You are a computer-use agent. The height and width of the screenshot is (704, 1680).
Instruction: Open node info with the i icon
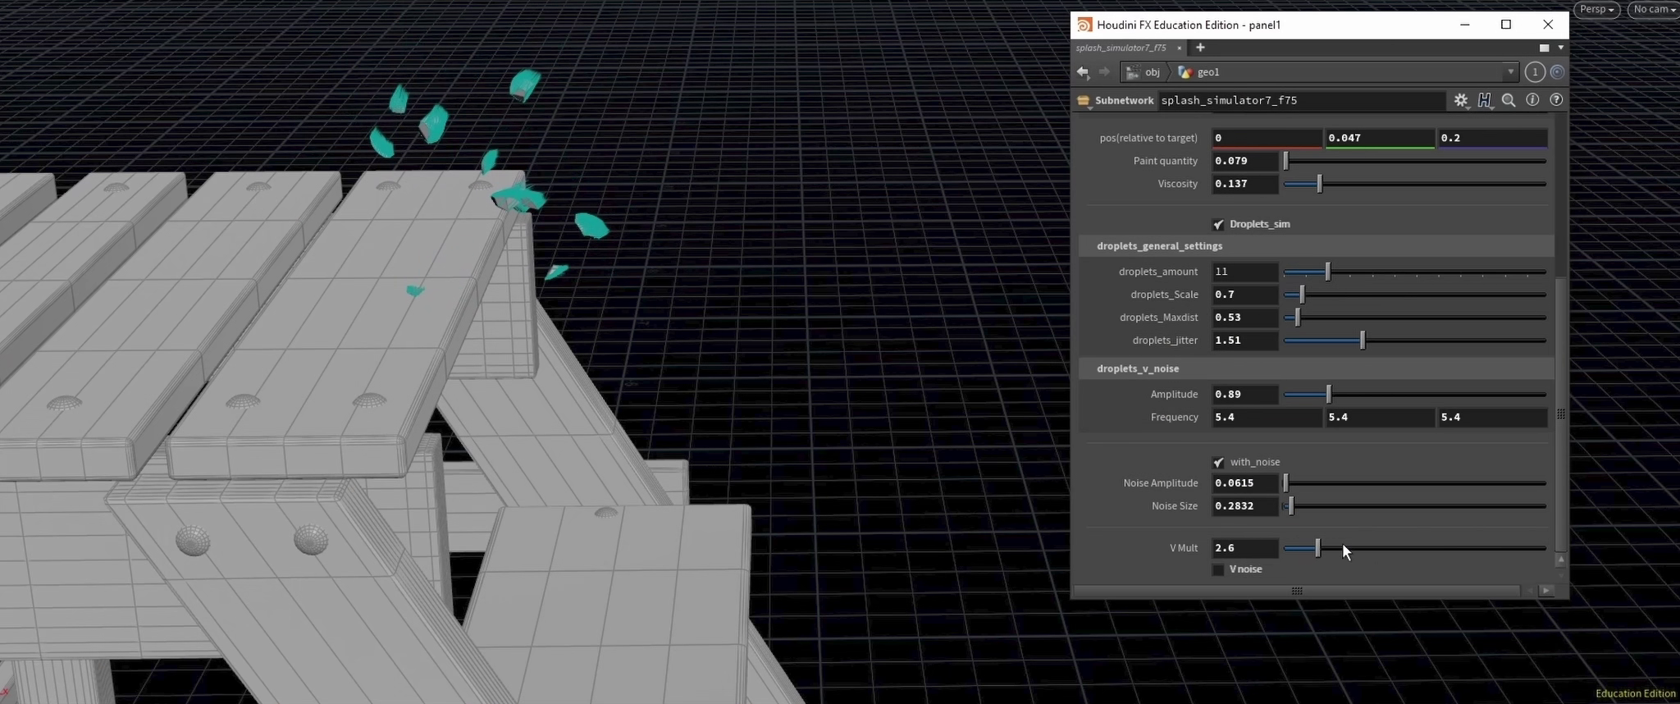(1532, 100)
